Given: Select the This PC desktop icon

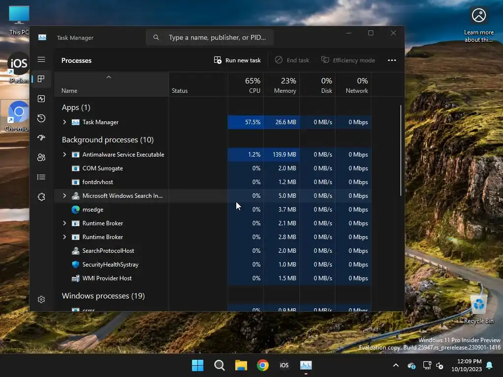Looking at the screenshot, I should pos(19,20).
